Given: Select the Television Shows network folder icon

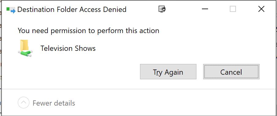Looking at the screenshot, I should 25,48.
